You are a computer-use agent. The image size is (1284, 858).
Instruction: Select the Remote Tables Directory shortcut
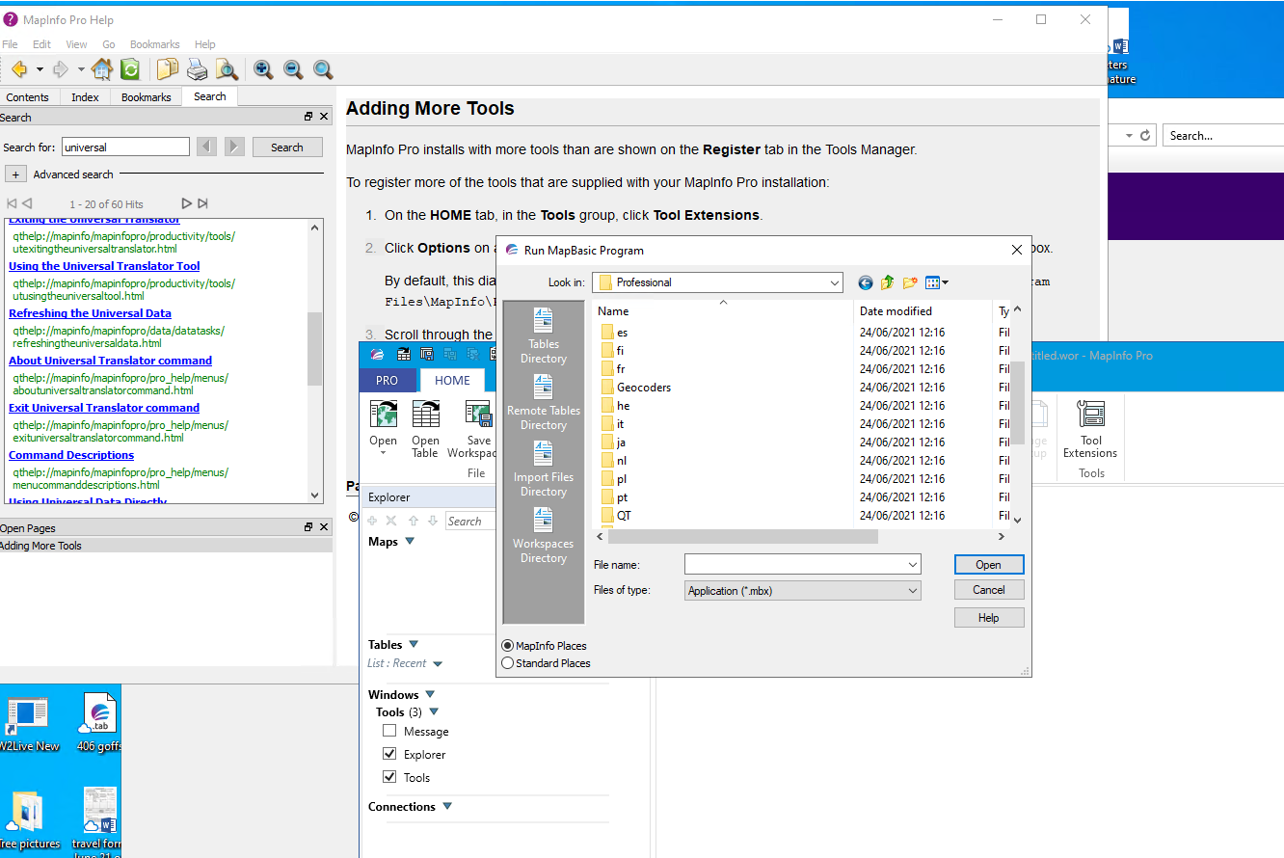pyautogui.click(x=544, y=403)
